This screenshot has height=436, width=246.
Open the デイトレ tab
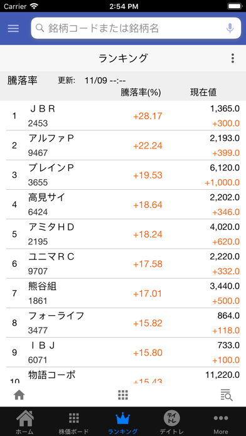pos(171,422)
